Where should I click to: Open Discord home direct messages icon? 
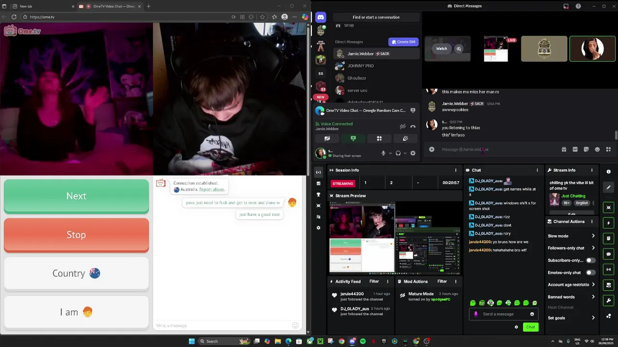click(x=321, y=17)
